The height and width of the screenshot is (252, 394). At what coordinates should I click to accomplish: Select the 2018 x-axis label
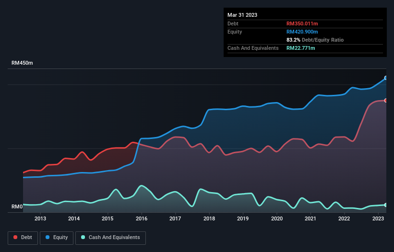click(x=209, y=218)
